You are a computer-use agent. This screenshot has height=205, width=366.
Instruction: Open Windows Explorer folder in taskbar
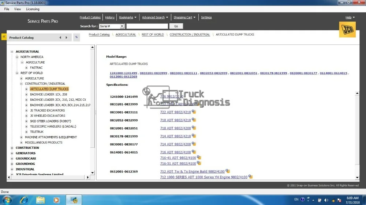[40, 200]
